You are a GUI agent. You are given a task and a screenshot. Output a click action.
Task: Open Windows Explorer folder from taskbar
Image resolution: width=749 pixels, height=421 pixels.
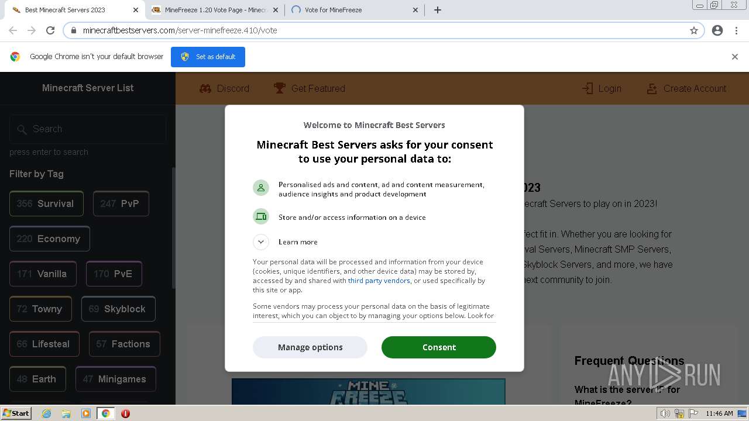66,413
